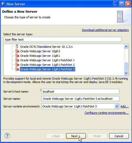Open Configure runtime environments link
The image size is (132, 143).
pos(107,113)
